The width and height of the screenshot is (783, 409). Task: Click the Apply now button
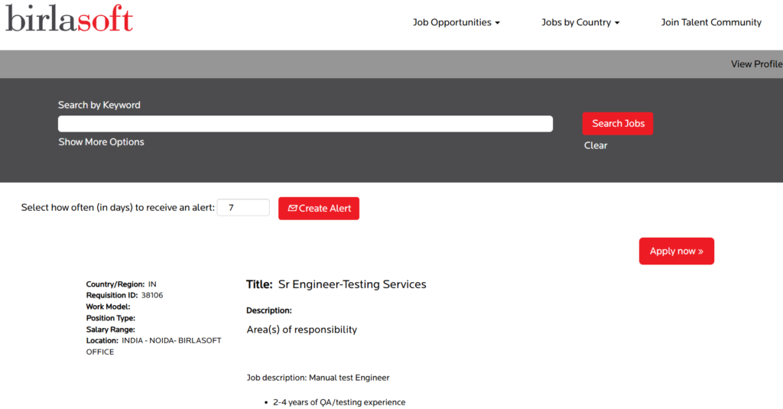pos(677,252)
